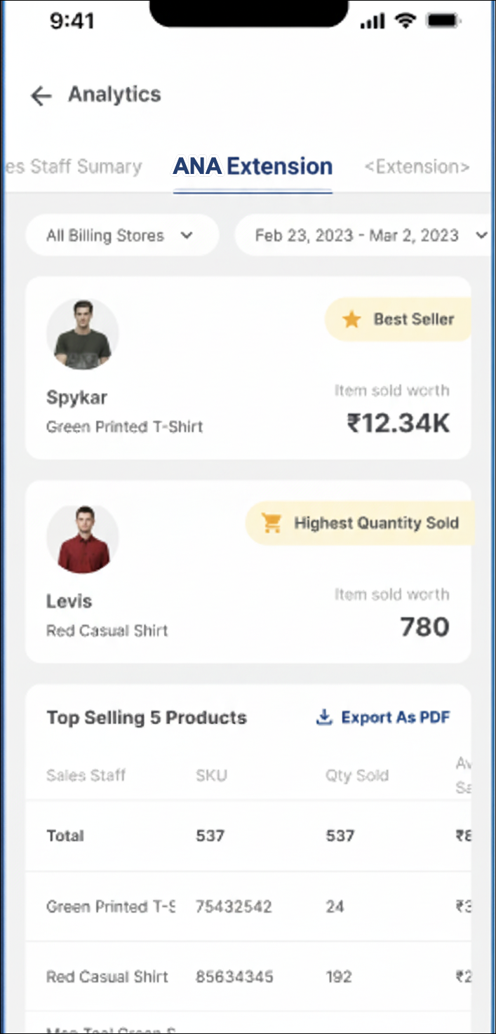496x1034 pixels.
Task: Tap the Wi-Fi status icon
Action: [x=405, y=21]
